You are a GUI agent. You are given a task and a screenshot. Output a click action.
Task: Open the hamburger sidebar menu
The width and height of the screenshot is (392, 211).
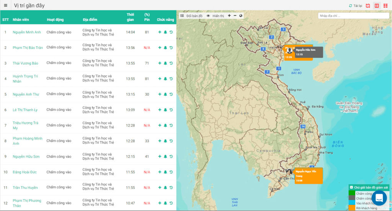5,5
